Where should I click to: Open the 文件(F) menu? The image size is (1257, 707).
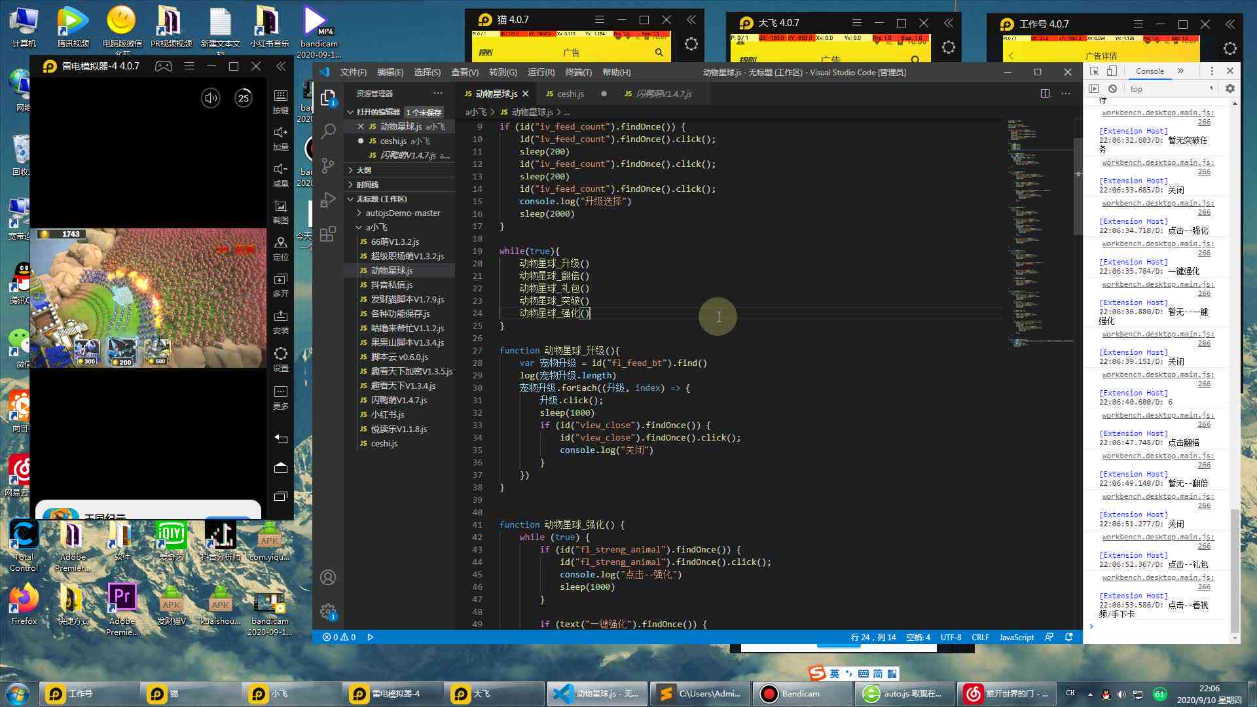tap(354, 72)
